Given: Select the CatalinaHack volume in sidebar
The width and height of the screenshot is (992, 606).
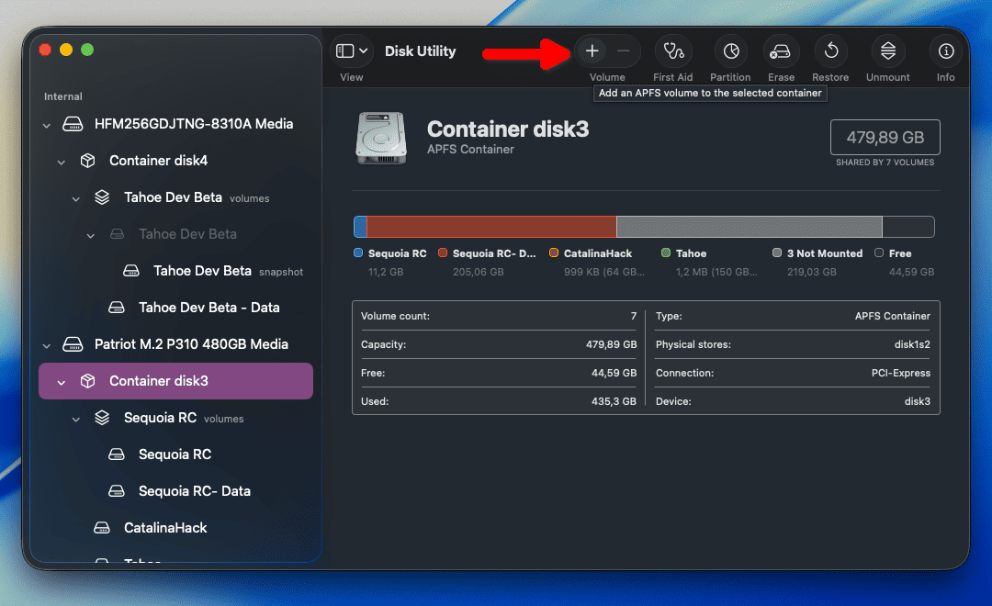Looking at the screenshot, I should [165, 528].
